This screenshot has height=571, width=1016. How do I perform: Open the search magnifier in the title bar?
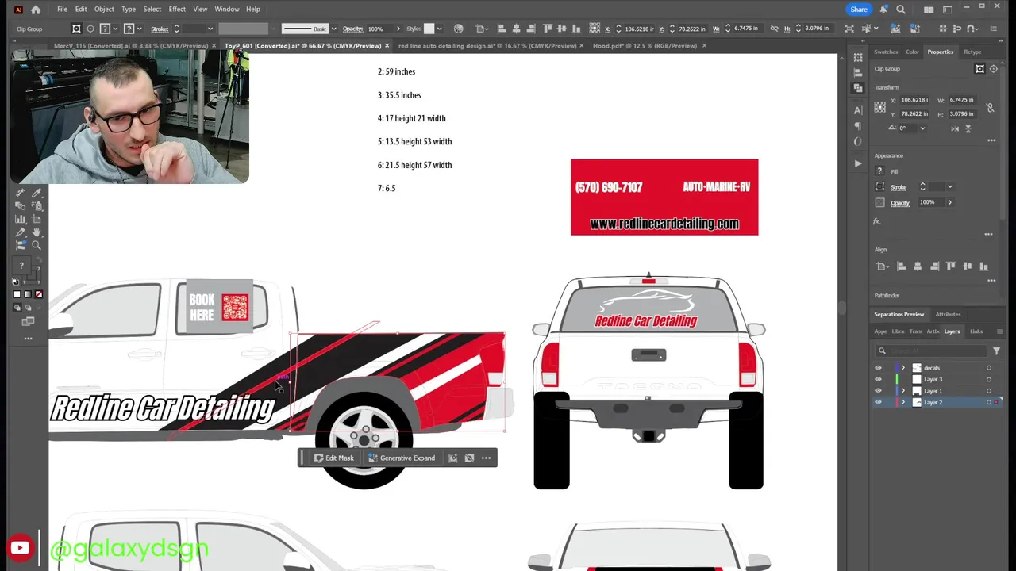(901, 10)
